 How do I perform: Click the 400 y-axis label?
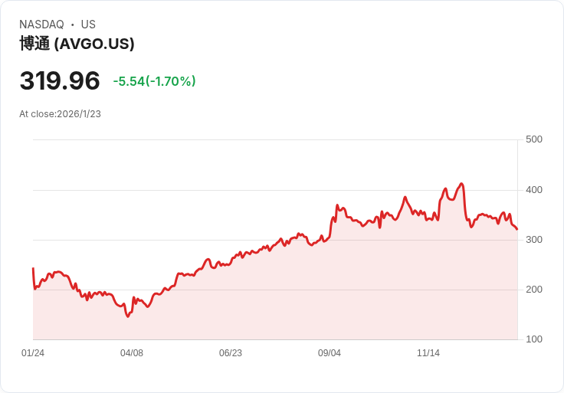coord(534,190)
